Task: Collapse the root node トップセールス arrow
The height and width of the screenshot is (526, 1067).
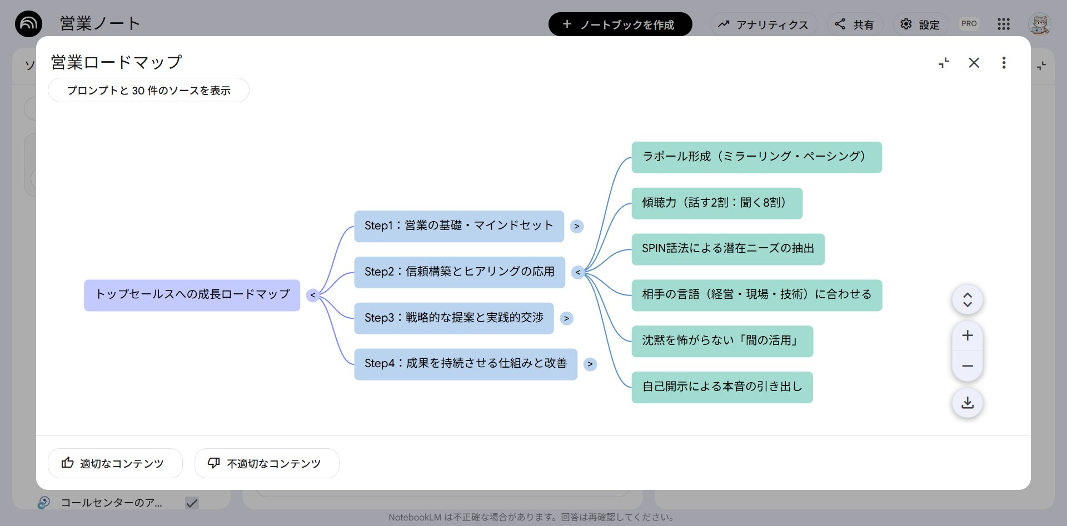Action: 313,295
